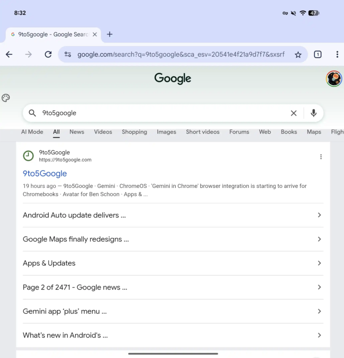
Task: Expand the Apps & Updates chevron
Action: pos(319,263)
